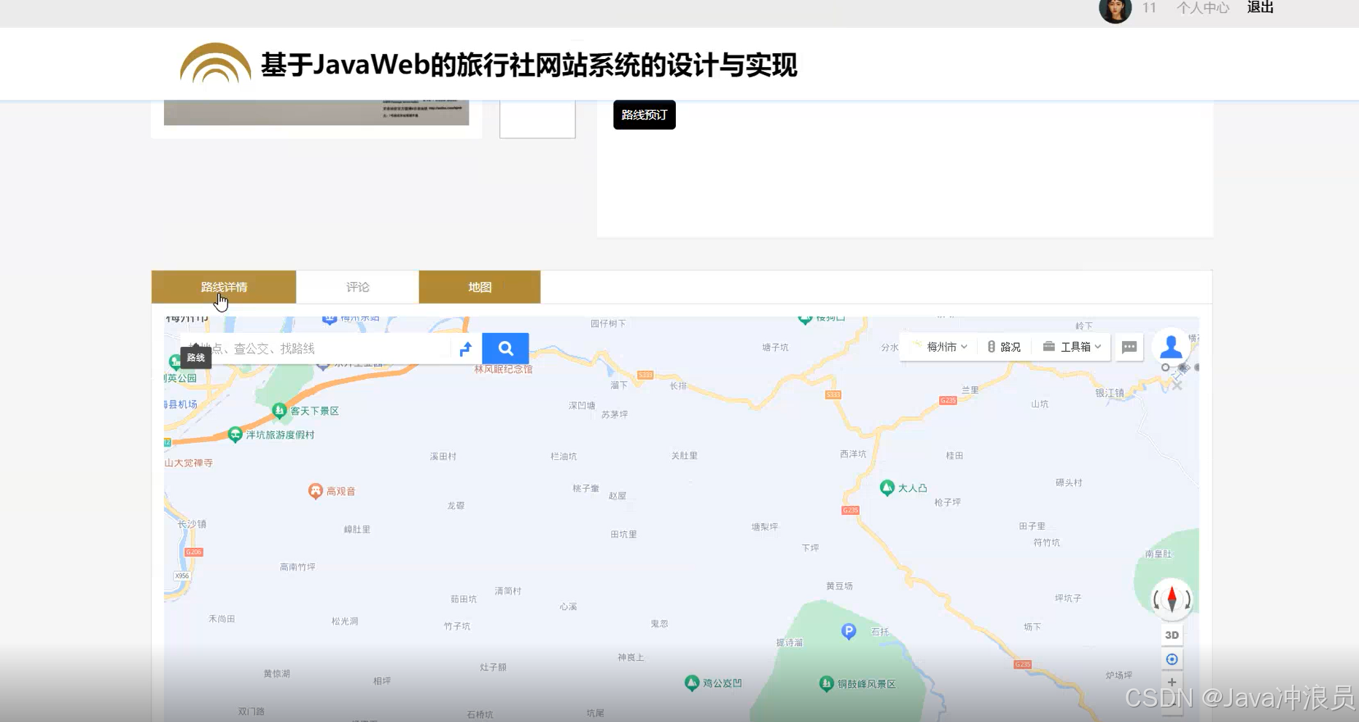1359x722 pixels.
Task: Zoom in using the plus icon
Action: coord(1171,682)
